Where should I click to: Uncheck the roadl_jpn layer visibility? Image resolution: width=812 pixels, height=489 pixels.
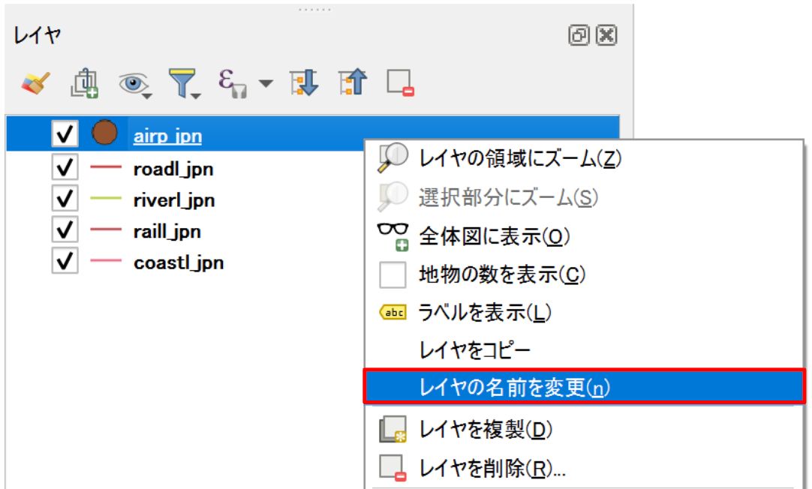coord(65,166)
